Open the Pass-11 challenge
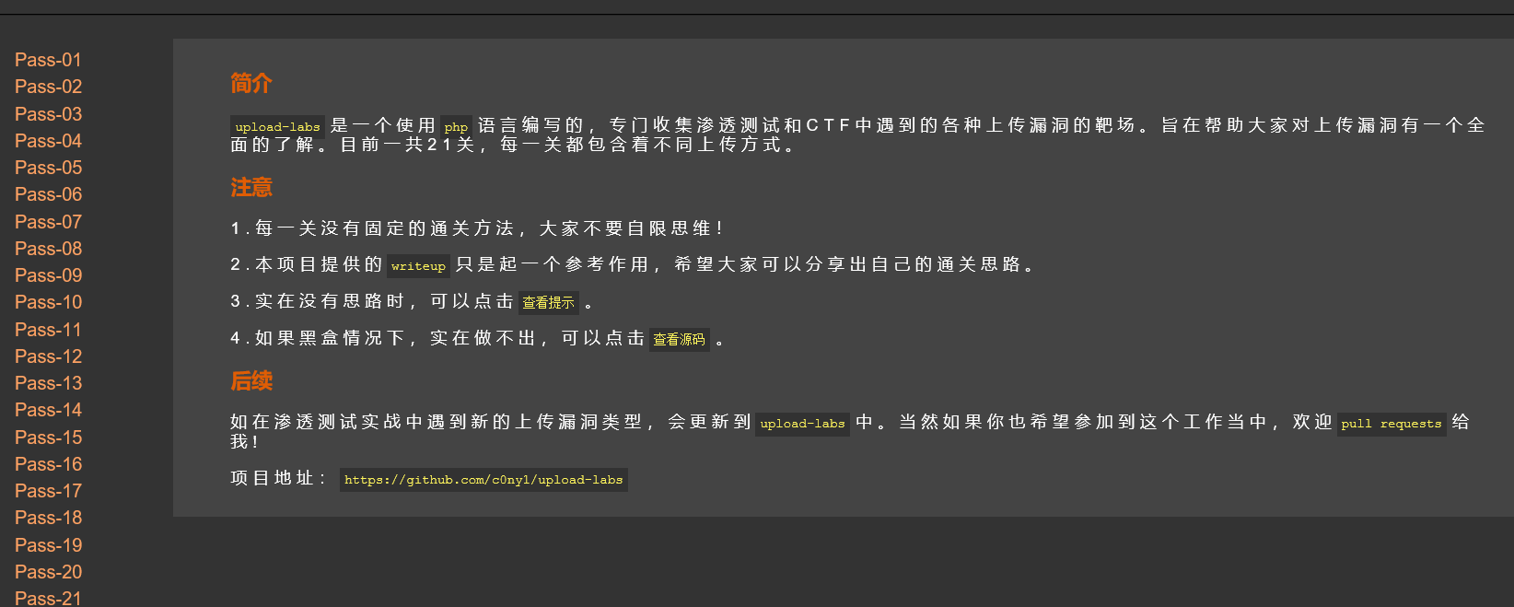 click(x=48, y=330)
